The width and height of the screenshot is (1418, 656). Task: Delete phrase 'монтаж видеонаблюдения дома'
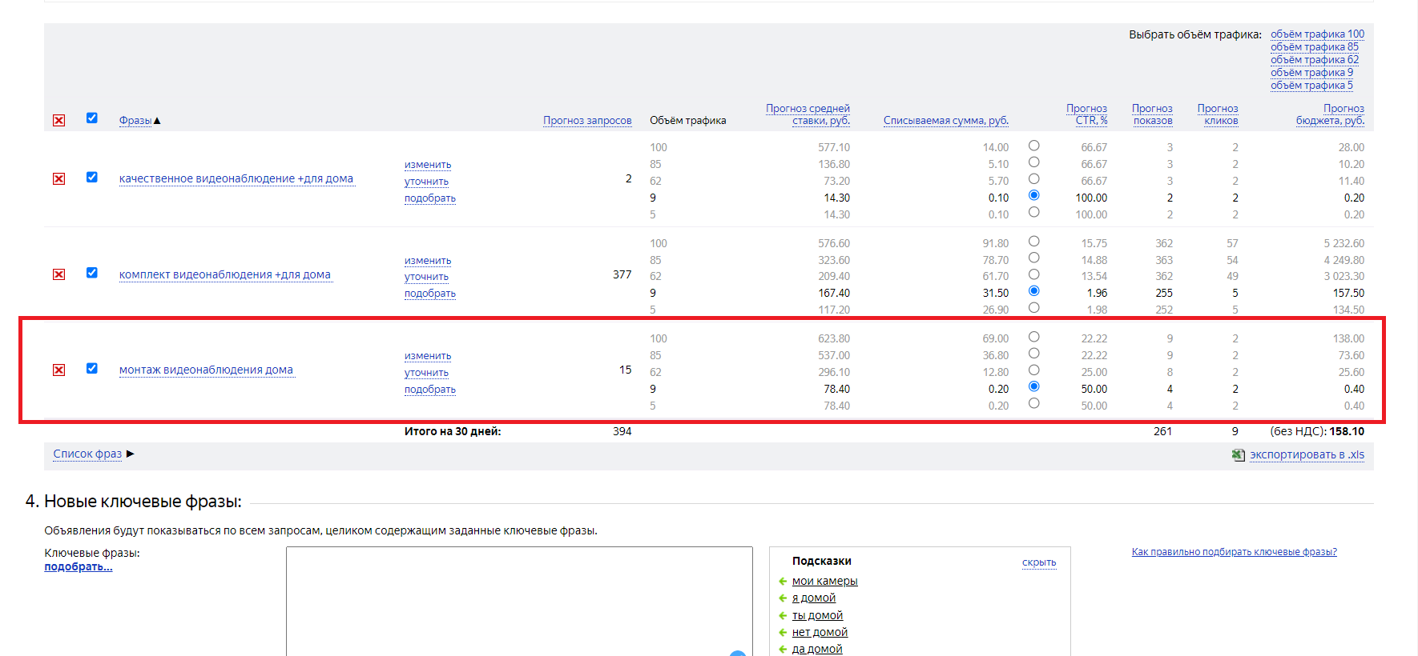click(58, 370)
